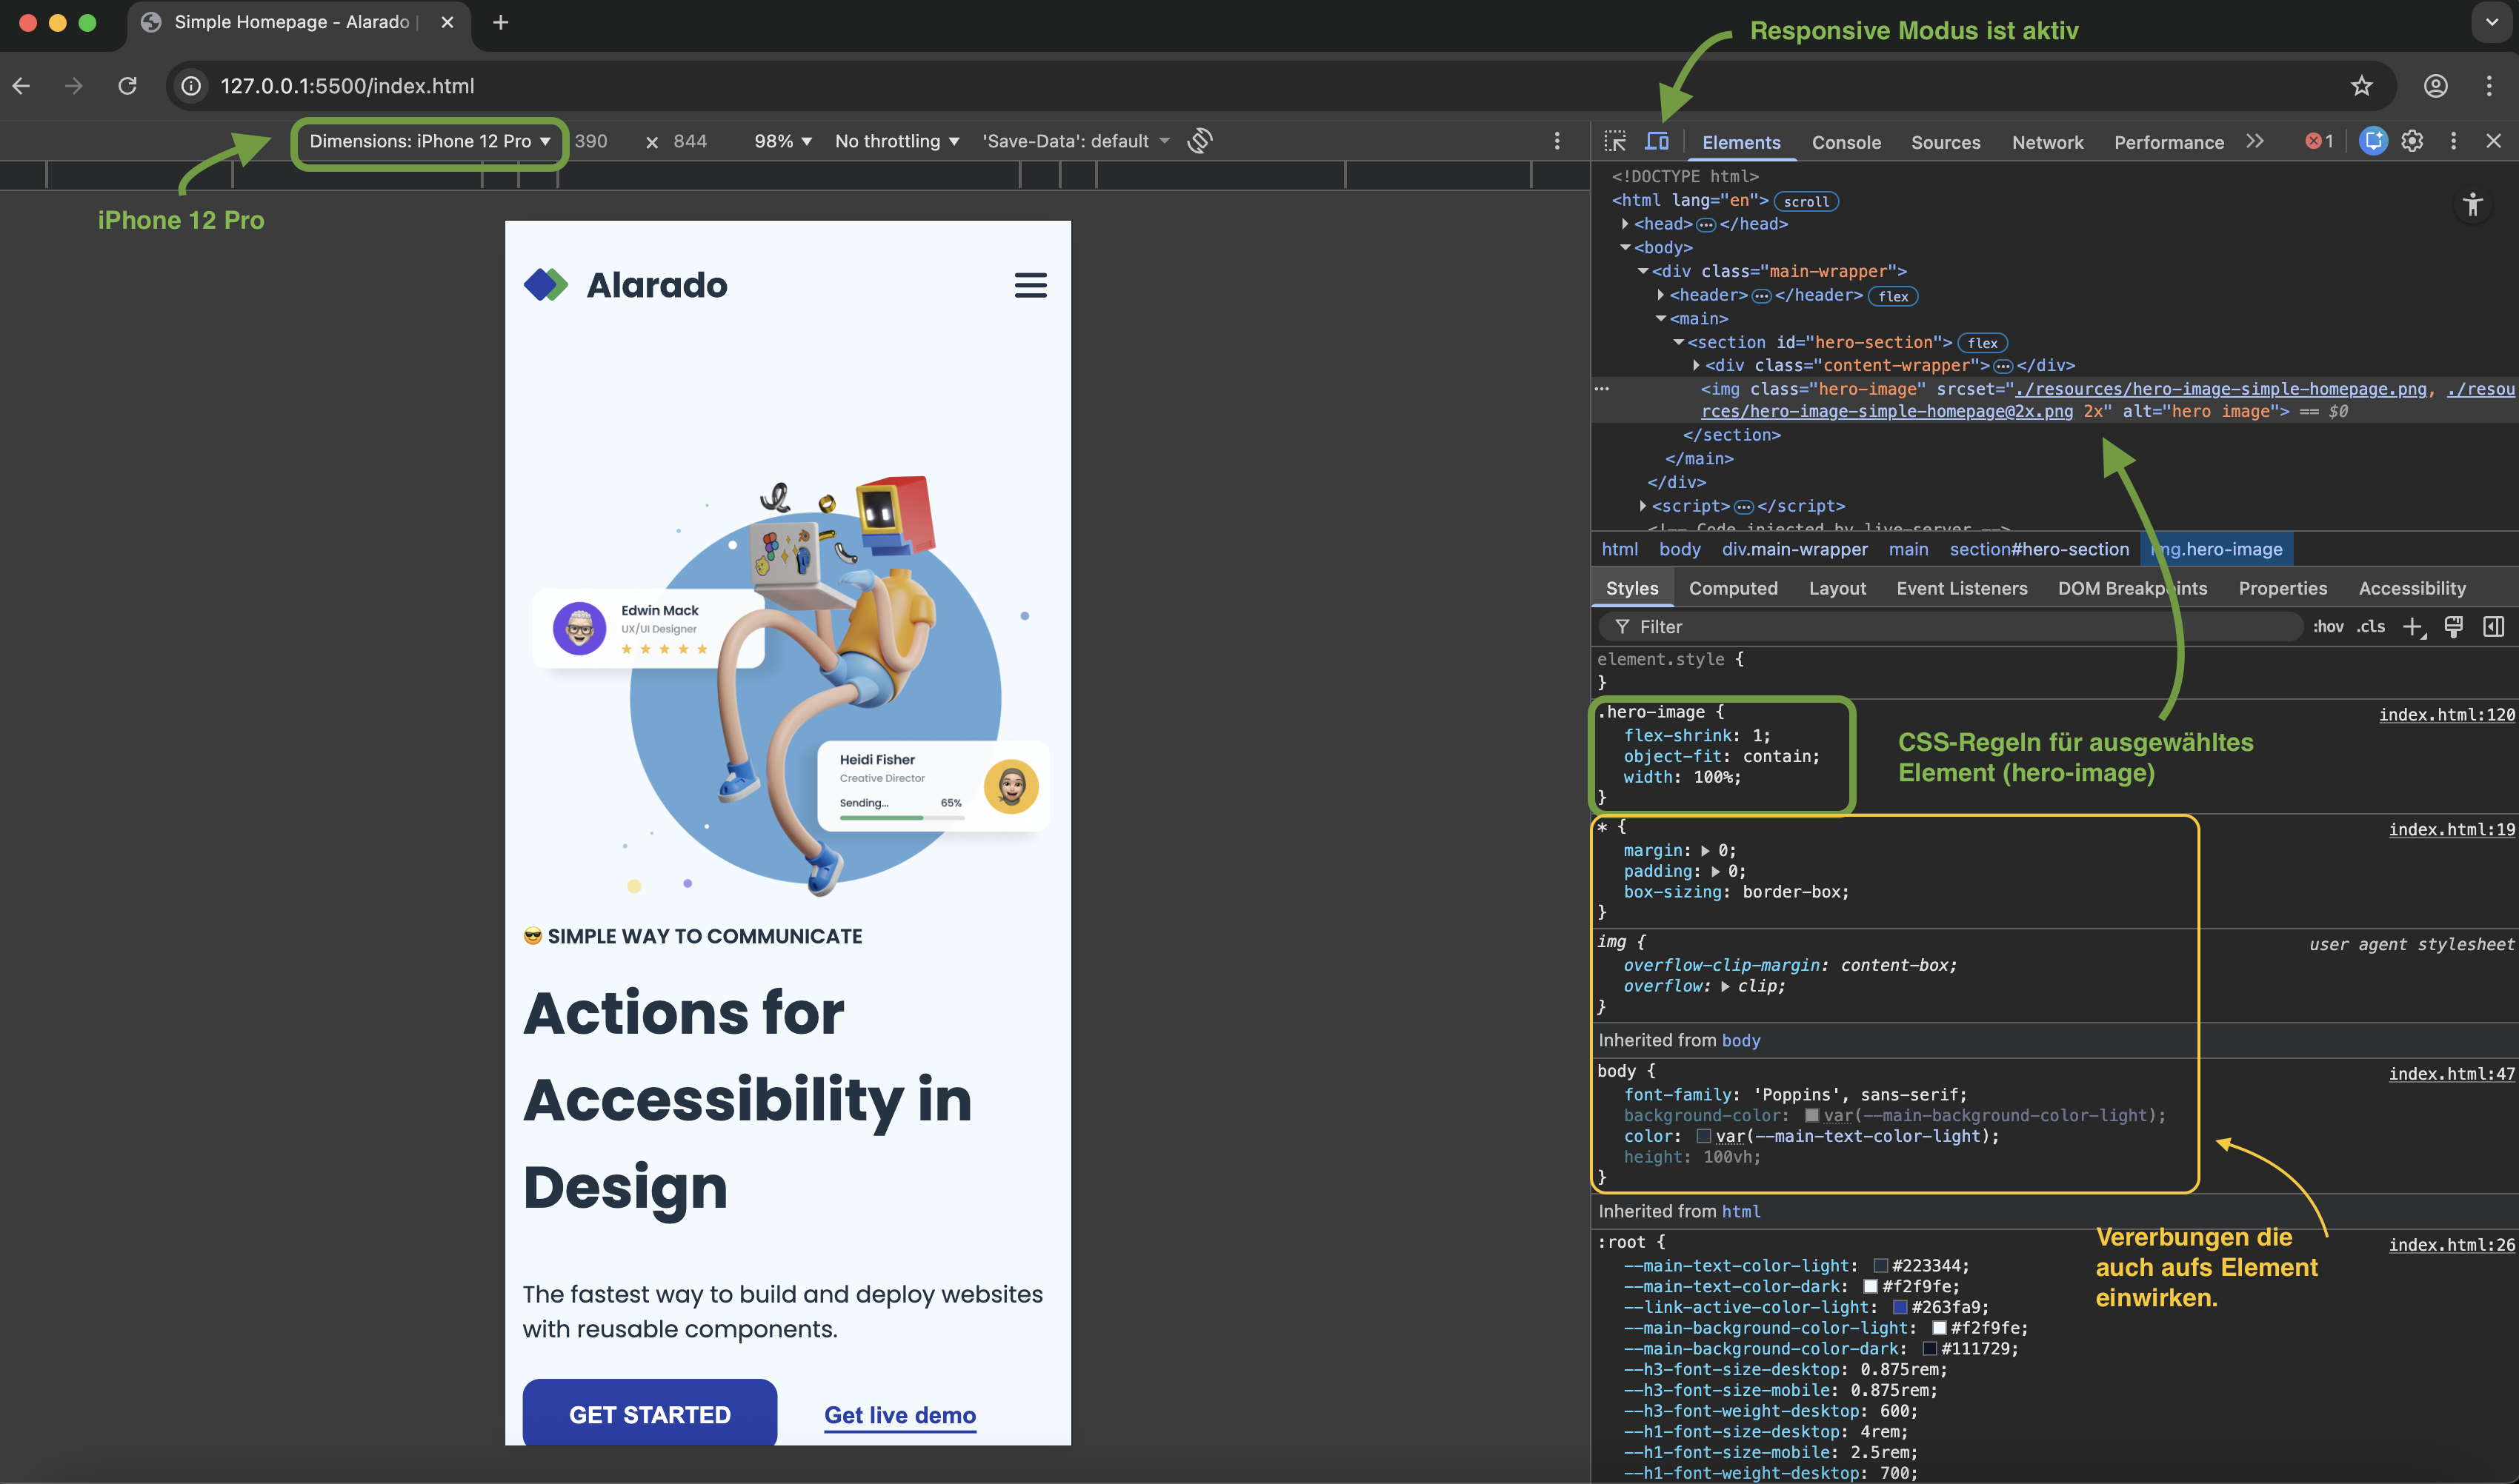Open the No throttling dropdown
2519x1484 pixels.
click(896, 141)
